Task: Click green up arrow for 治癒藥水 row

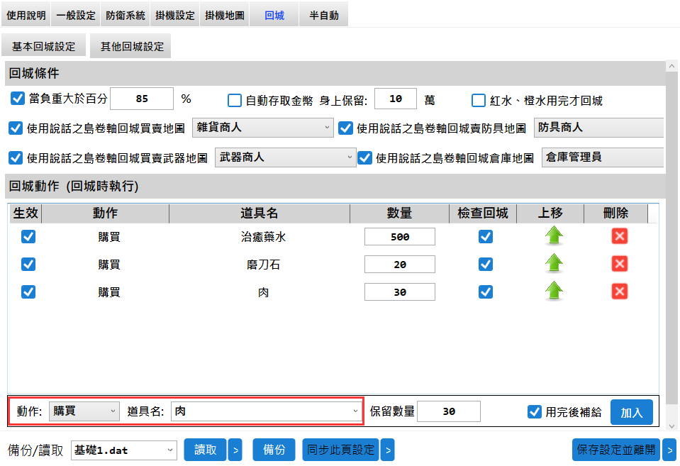Action: [554, 237]
